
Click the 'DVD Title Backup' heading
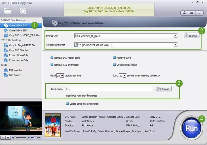tap(11, 40)
